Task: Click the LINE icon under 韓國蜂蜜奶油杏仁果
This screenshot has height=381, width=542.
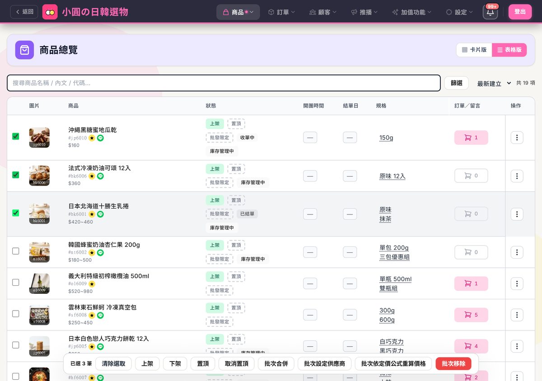Action: 100,253
